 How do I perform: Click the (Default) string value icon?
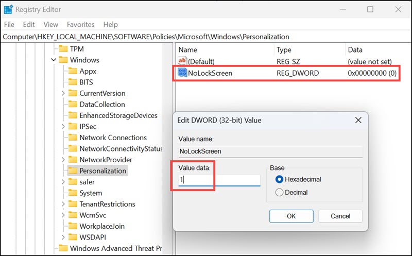[182, 61]
